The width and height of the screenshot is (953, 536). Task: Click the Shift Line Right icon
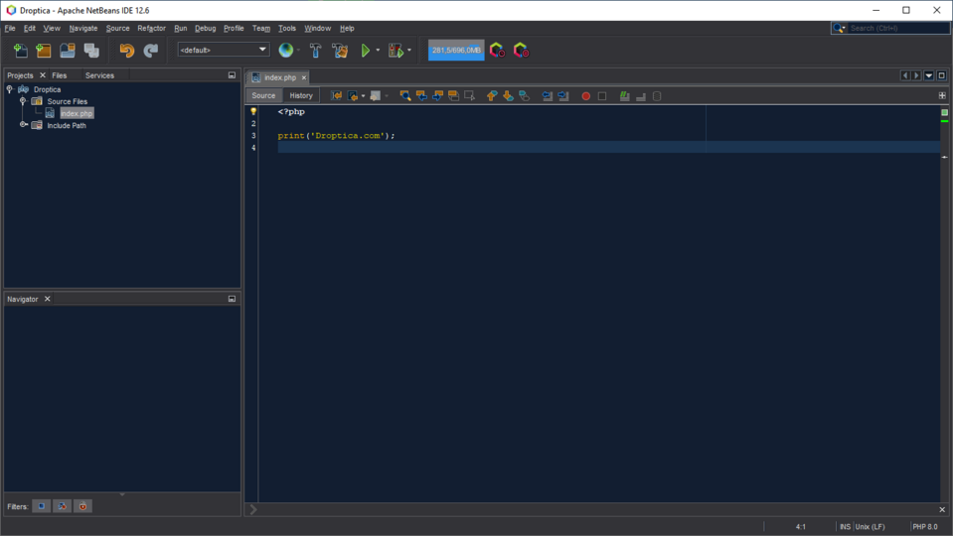pos(563,96)
